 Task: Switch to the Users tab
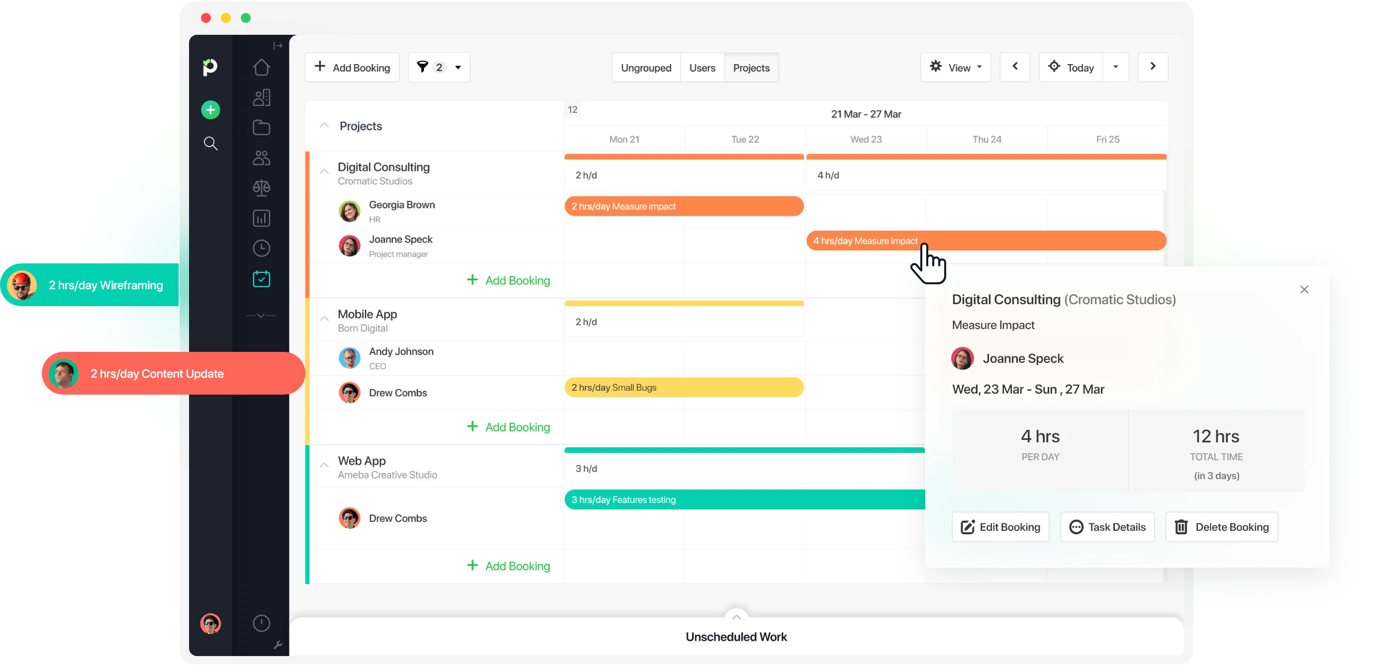(702, 68)
